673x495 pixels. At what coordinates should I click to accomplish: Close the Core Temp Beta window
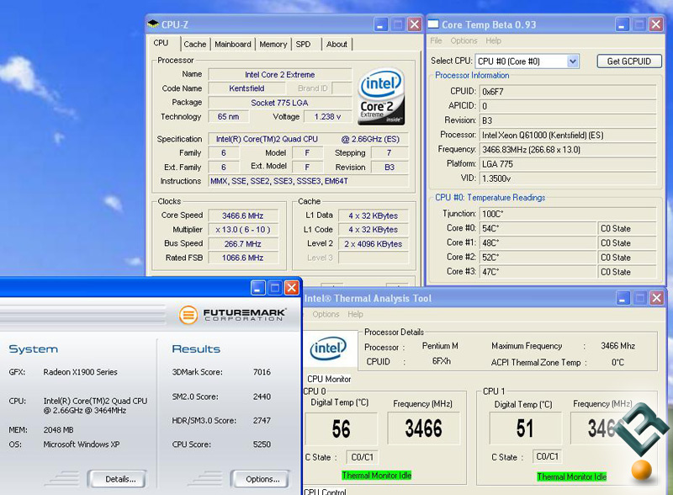655,24
